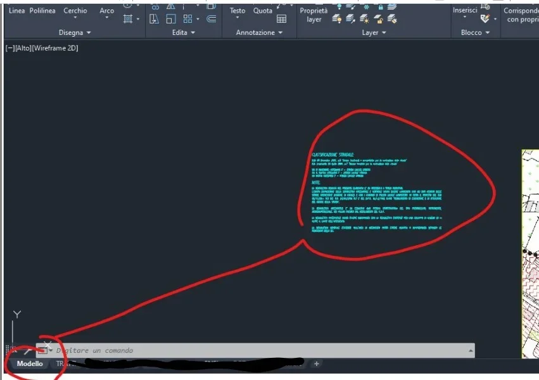This screenshot has width=539, height=380.
Task: Insert a table with the Tabella icon
Action: (x=281, y=19)
